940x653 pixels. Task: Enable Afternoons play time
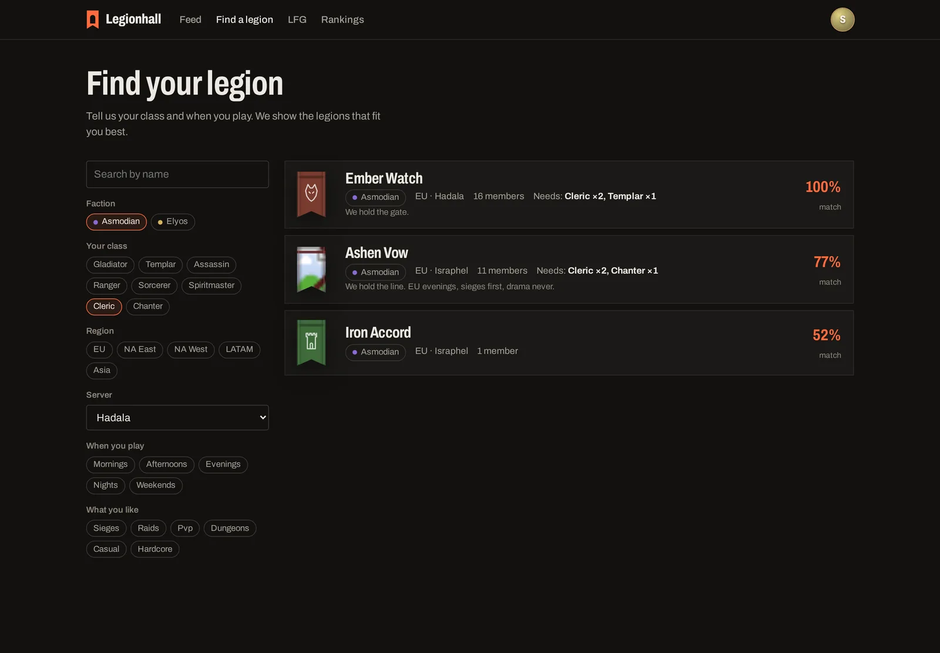pos(166,465)
